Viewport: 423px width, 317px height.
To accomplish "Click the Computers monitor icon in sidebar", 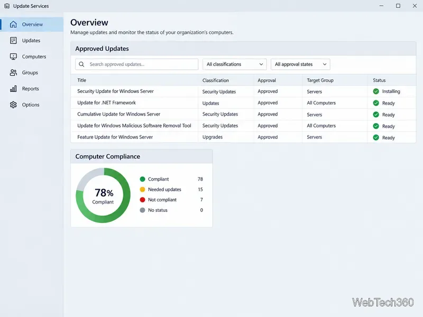I will 13,57.
